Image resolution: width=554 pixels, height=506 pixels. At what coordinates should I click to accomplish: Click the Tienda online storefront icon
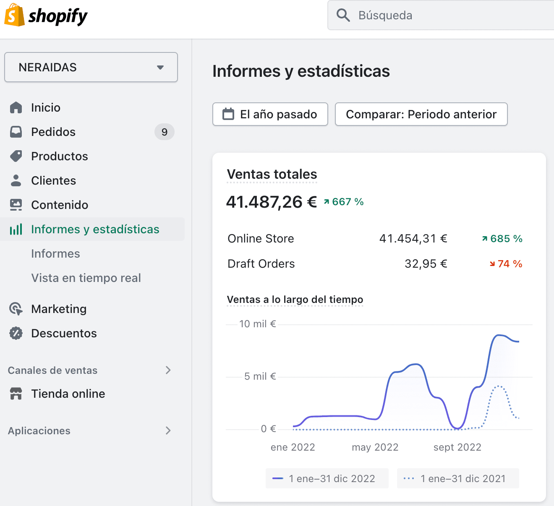[x=16, y=394]
